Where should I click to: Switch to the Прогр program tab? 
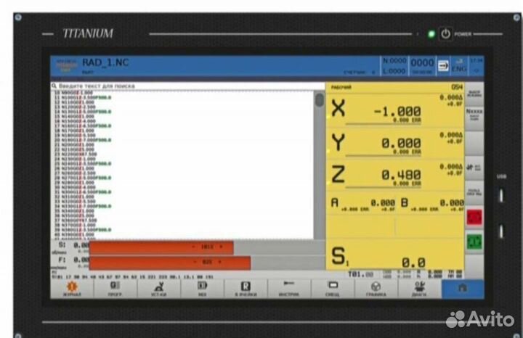[115, 289]
